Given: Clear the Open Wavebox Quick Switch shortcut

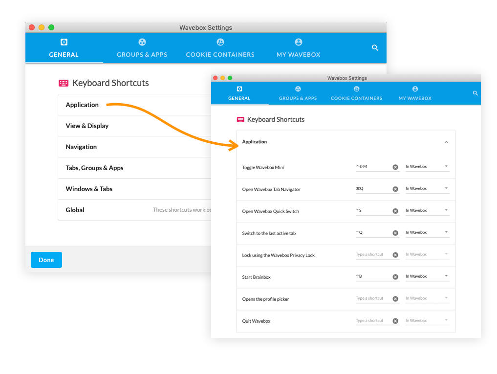Looking at the screenshot, I should 395,211.
